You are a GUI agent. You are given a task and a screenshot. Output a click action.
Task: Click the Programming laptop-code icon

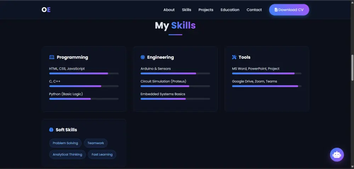pos(52,57)
